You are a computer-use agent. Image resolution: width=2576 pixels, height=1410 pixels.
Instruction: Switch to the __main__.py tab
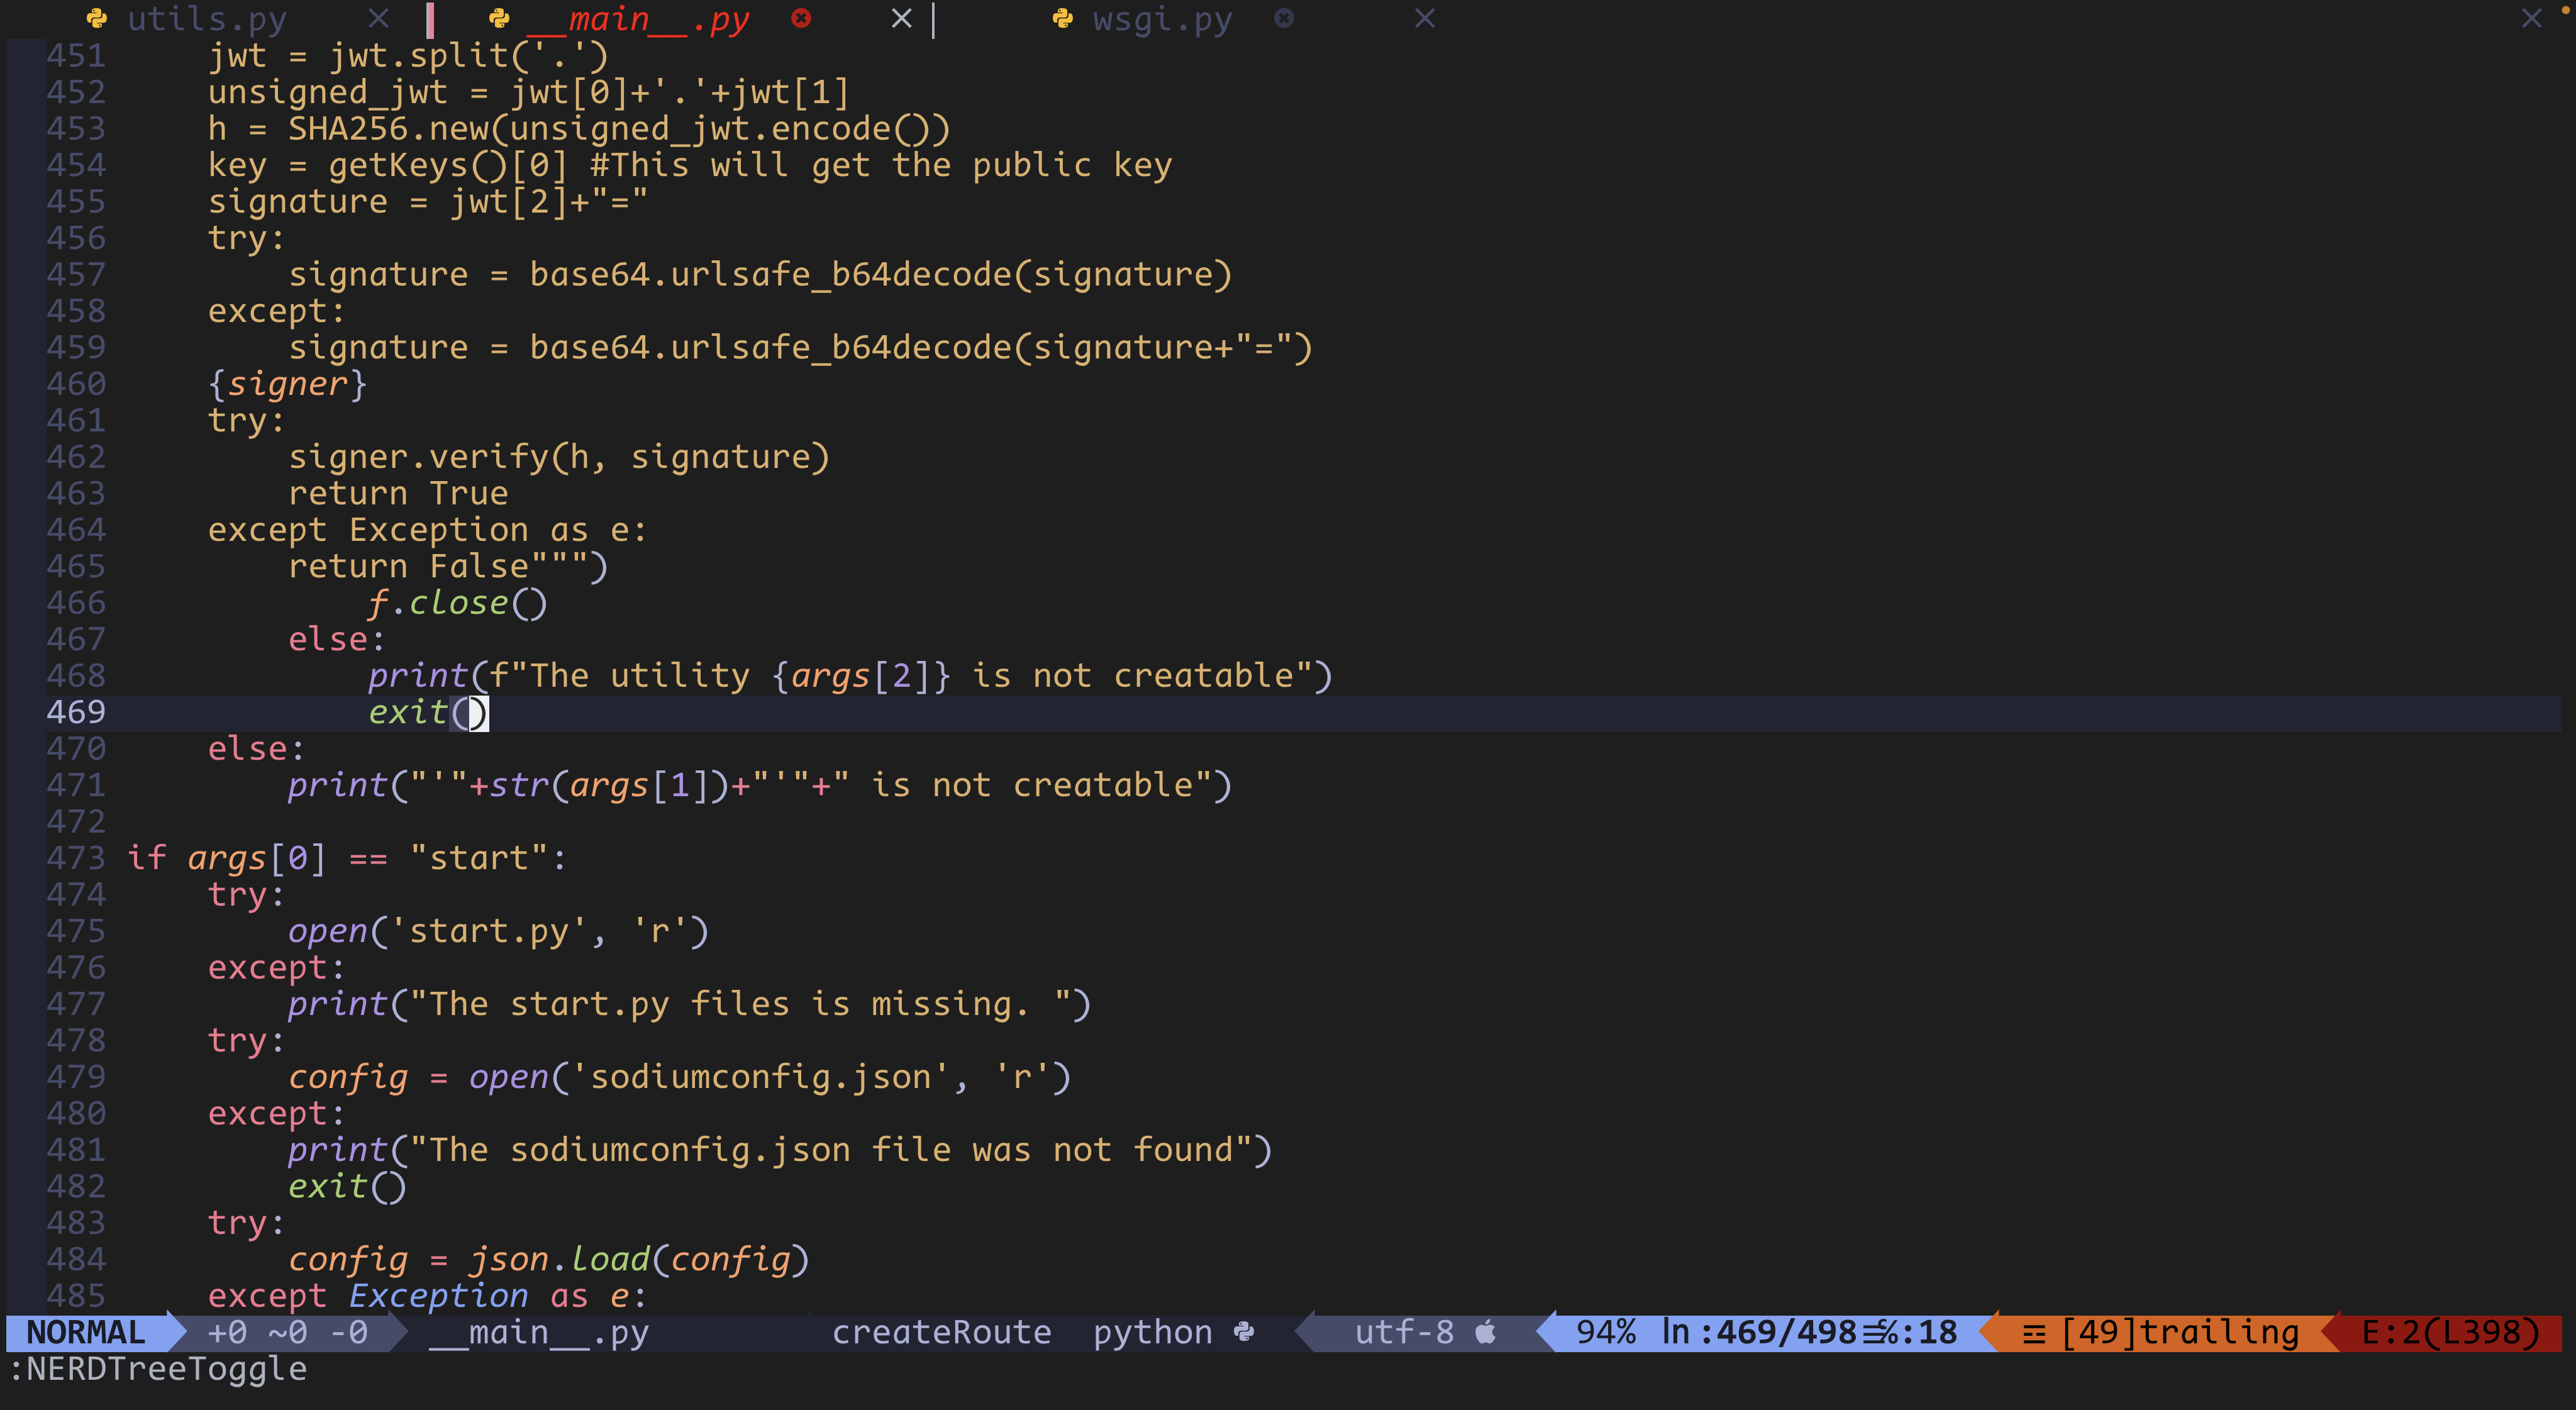point(637,19)
